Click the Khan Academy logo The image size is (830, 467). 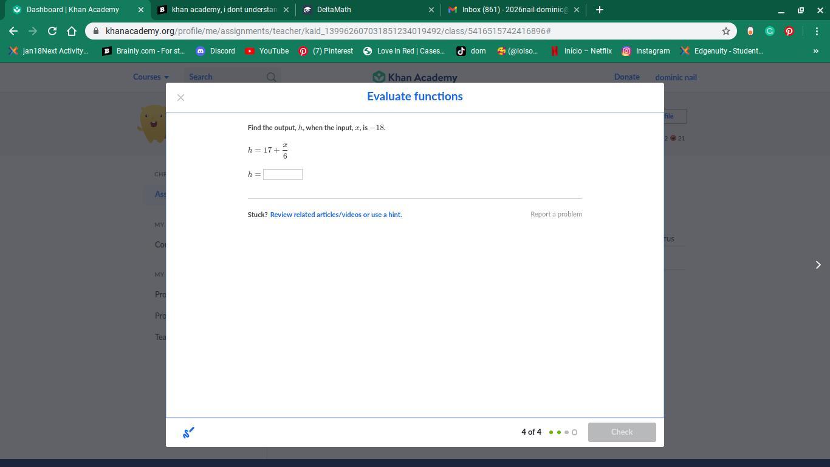[x=415, y=77]
